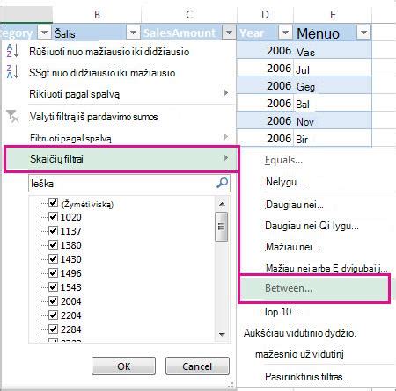
Task: Click the sort largest to smallest Z-A icon
Action: (x=12, y=72)
